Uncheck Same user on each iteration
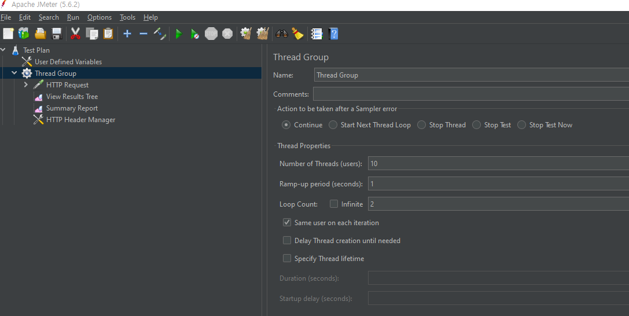Screen dimensions: 629x316 pyautogui.click(x=287, y=222)
